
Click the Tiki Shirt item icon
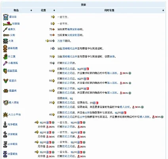pyautogui.click(x=6, y=81)
